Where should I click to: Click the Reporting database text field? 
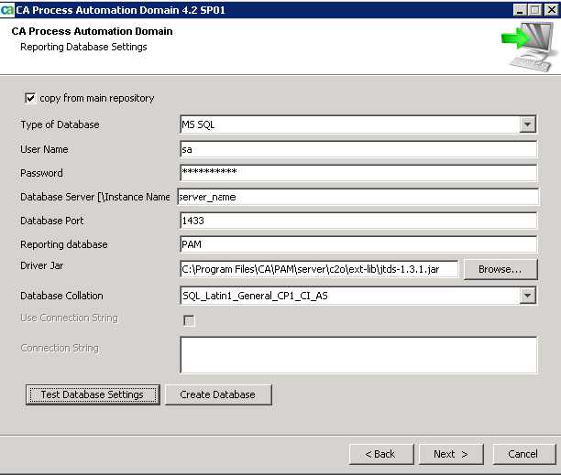(357, 244)
